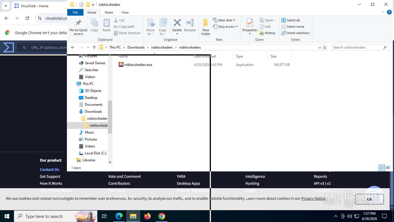
Task: Select the robloxshaders.exe file
Action: tap(138, 65)
